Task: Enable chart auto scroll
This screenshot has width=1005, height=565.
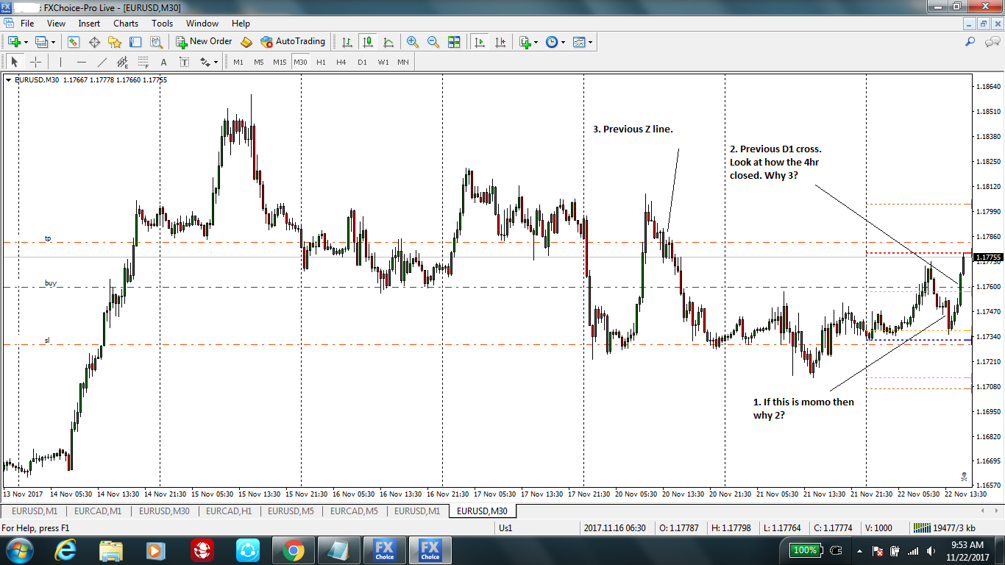Action: click(x=480, y=42)
